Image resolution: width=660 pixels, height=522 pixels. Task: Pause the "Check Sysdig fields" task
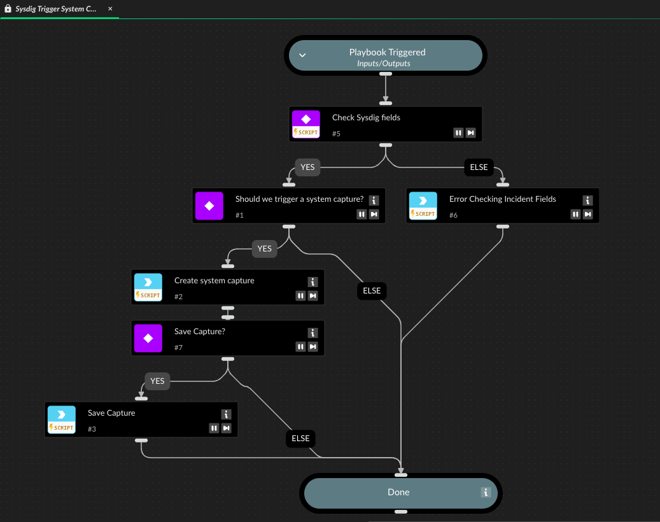tap(458, 132)
